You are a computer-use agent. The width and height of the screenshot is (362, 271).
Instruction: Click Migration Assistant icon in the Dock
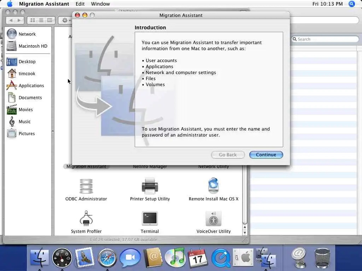pyautogui.click(x=265, y=258)
